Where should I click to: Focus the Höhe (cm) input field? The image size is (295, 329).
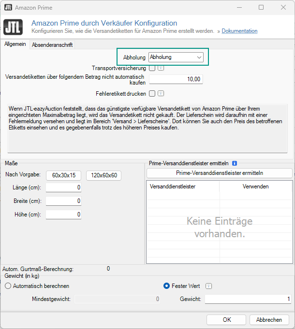click(64, 215)
